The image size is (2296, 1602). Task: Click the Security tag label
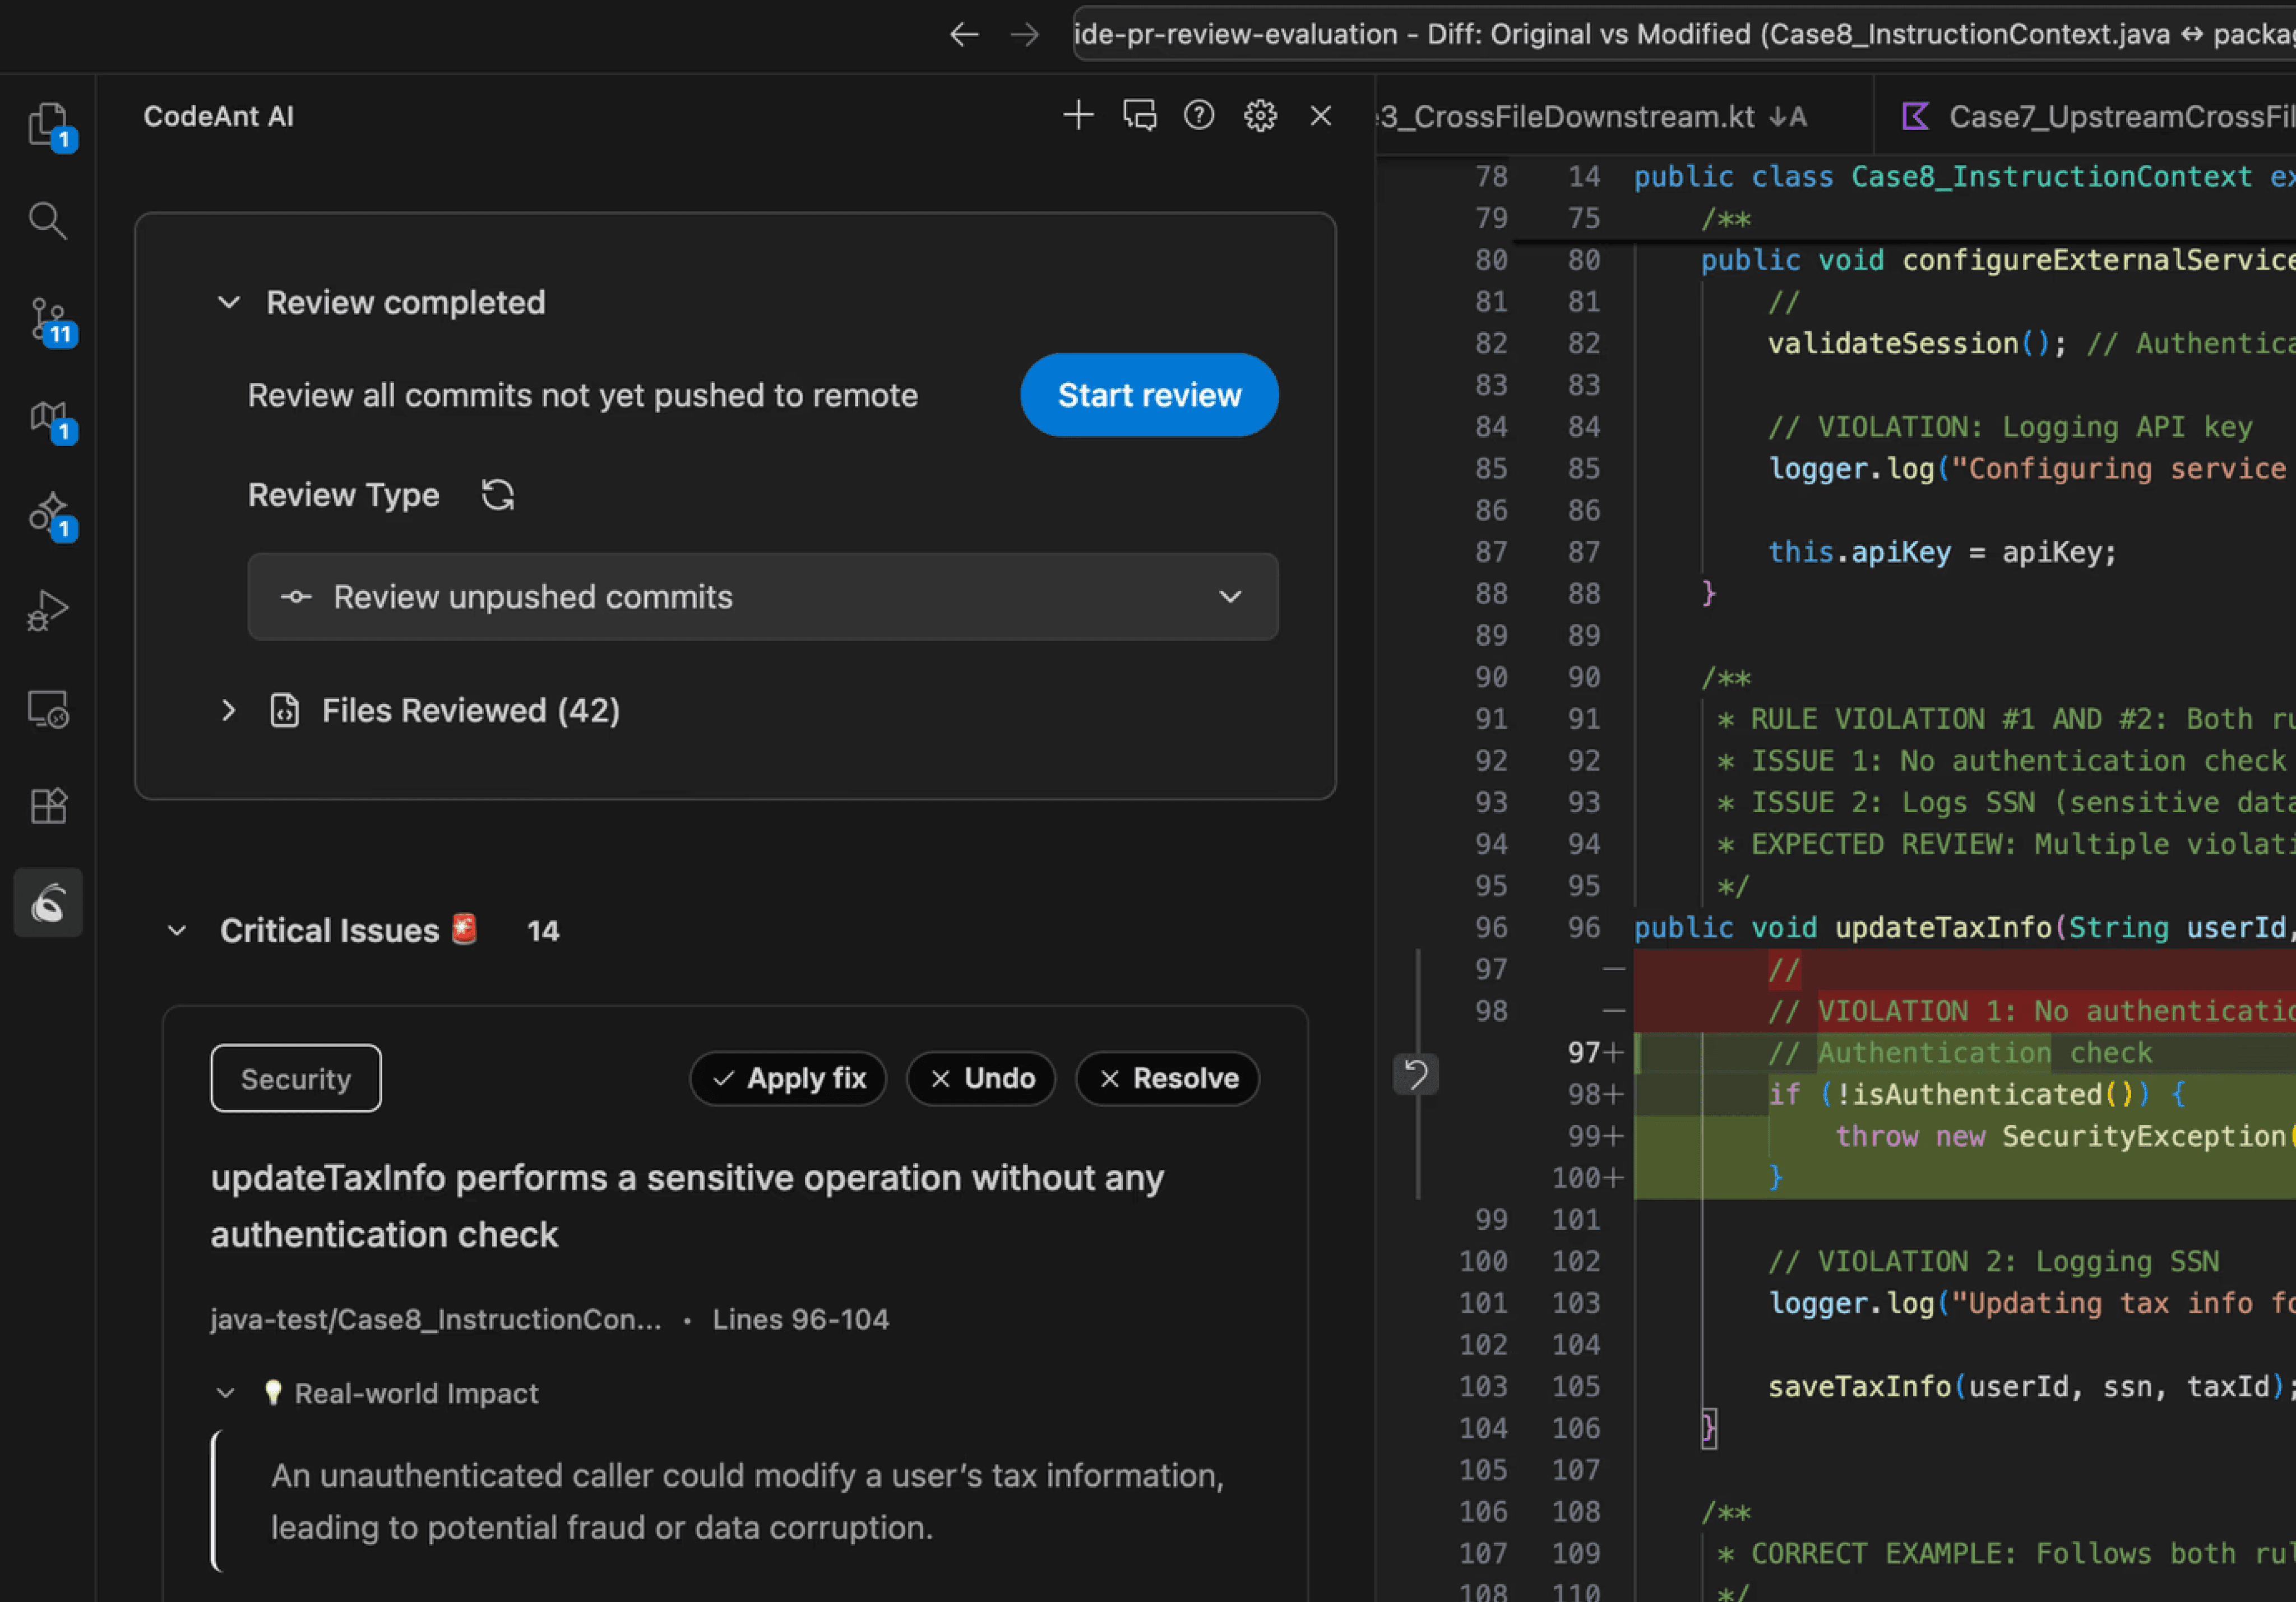296,1079
